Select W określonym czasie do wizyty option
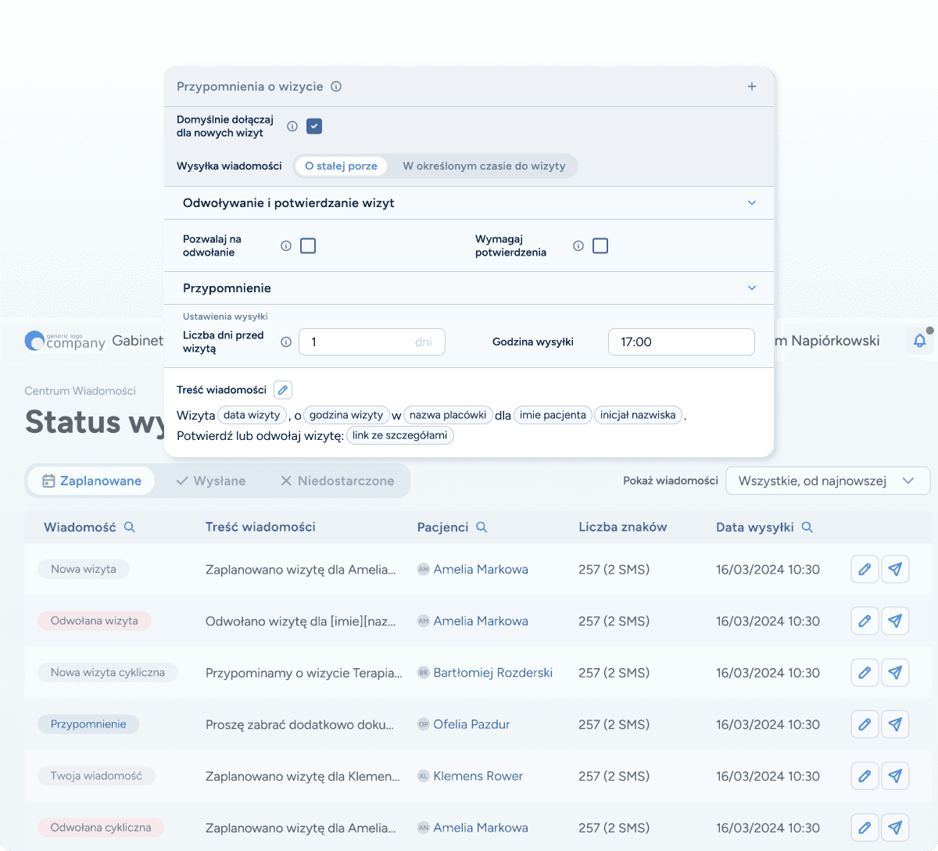The width and height of the screenshot is (938, 851). (x=484, y=166)
